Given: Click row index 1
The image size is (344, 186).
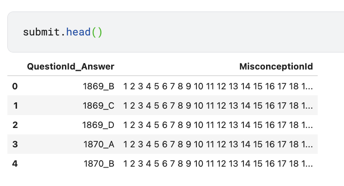Looking at the screenshot, I should point(15,105).
